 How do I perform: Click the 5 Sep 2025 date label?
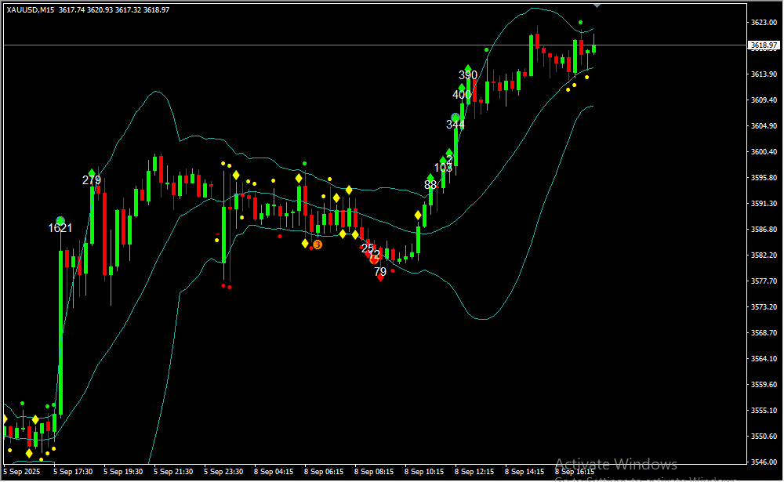[23, 472]
